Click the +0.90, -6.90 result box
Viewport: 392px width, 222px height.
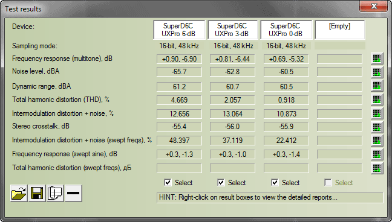(x=179, y=59)
